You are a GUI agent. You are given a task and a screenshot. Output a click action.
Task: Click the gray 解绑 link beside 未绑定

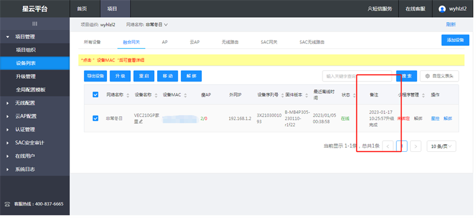tap(418, 119)
